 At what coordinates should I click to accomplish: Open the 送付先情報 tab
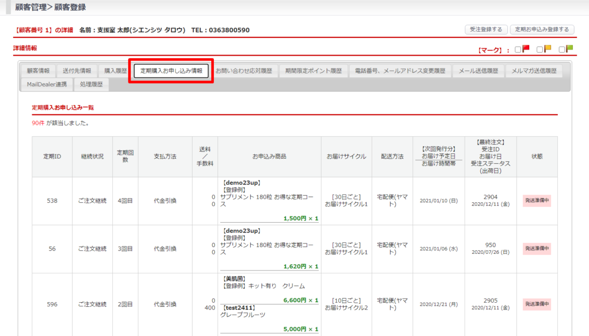(x=77, y=71)
